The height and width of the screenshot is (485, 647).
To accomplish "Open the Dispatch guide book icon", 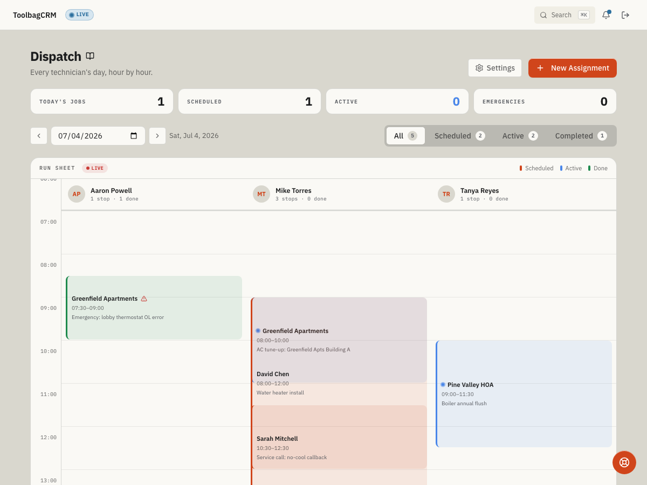I will coord(90,56).
